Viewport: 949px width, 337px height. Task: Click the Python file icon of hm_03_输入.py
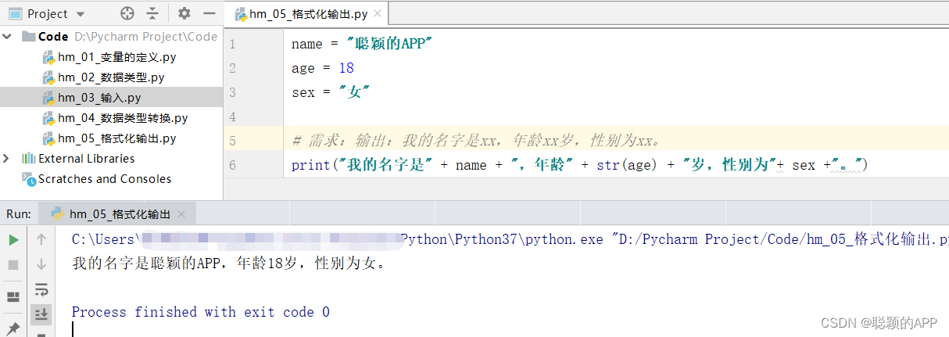click(x=48, y=98)
